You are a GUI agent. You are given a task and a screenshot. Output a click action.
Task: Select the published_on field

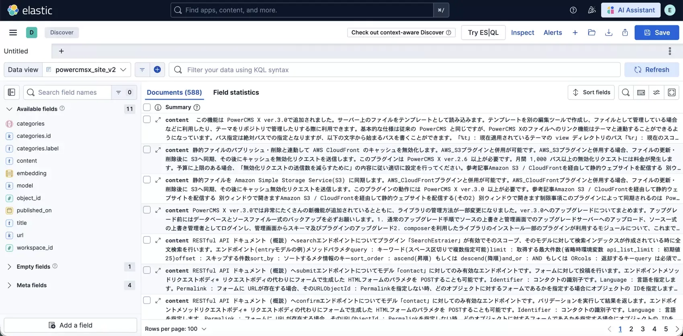34,210
